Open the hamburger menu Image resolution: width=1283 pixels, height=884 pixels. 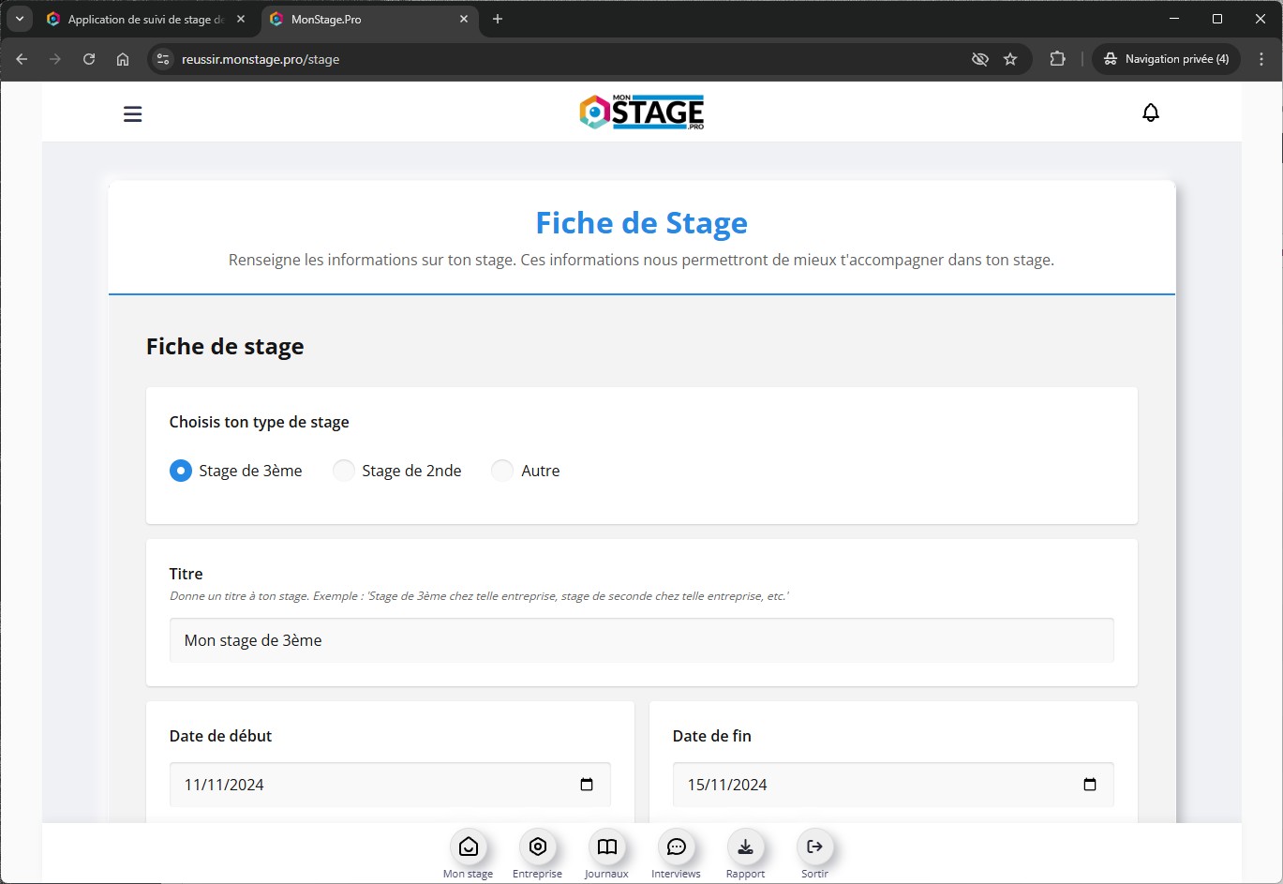pyautogui.click(x=133, y=113)
